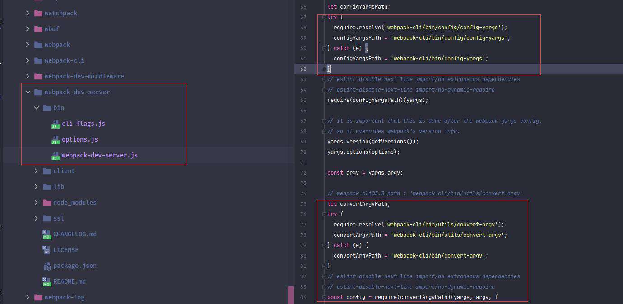Image resolution: width=623 pixels, height=304 pixels.
Task: Select the watchpack tree item label
Action: 61,13
